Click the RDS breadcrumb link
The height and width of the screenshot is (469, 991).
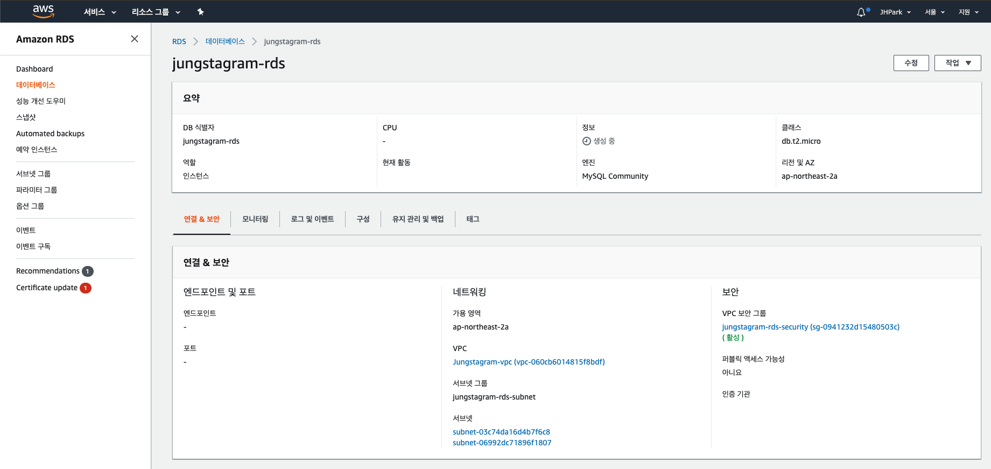coord(179,41)
